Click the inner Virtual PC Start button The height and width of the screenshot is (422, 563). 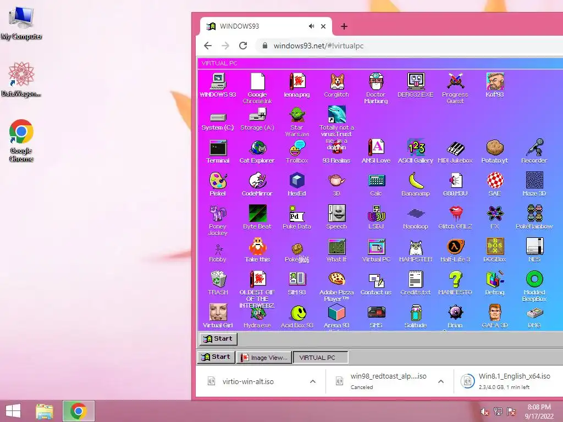coord(218,338)
